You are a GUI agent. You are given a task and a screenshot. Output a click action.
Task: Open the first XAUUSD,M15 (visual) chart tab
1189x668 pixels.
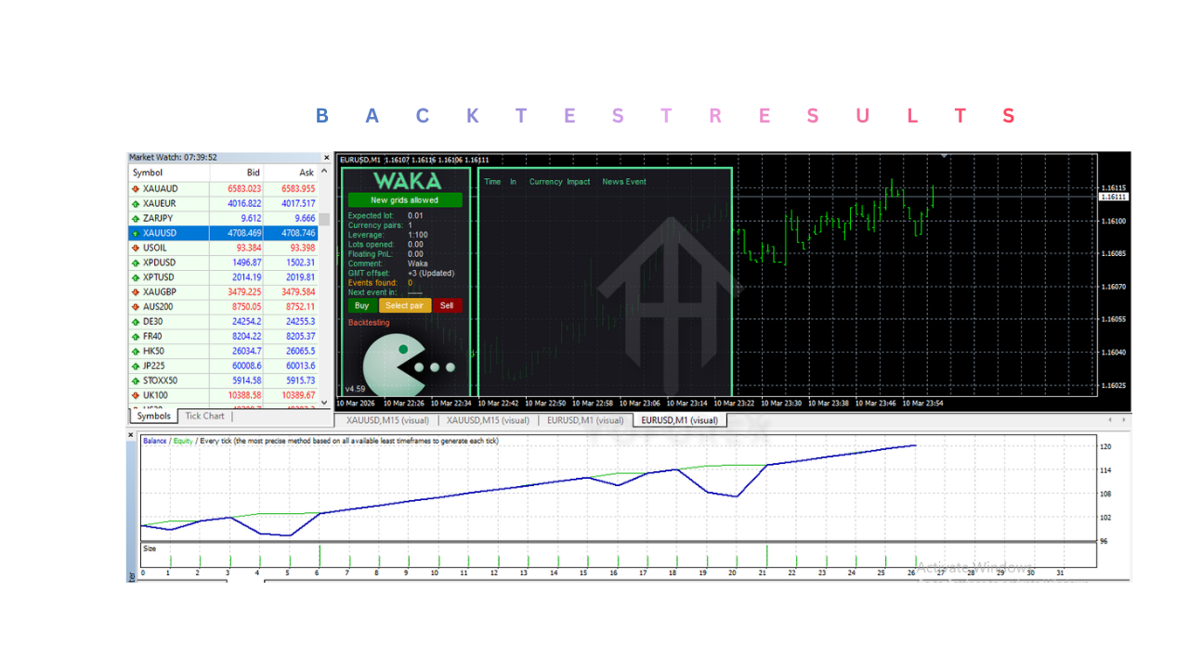pos(387,420)
